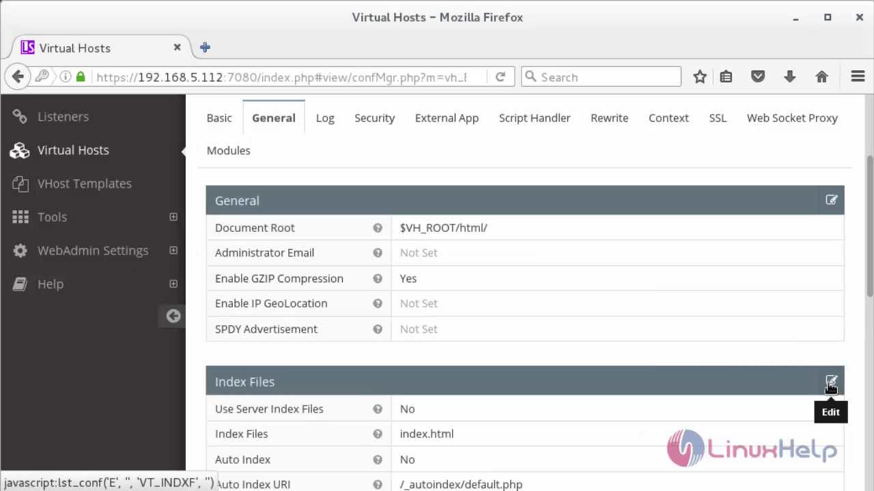Click the VHost Templates icon
The height and width of the screenshot is (491, 874).
20,183
